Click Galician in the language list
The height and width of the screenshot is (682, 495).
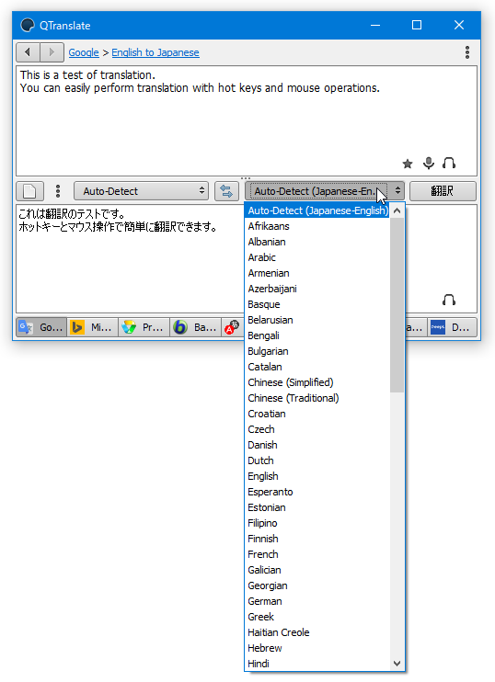tap(317, 571)
